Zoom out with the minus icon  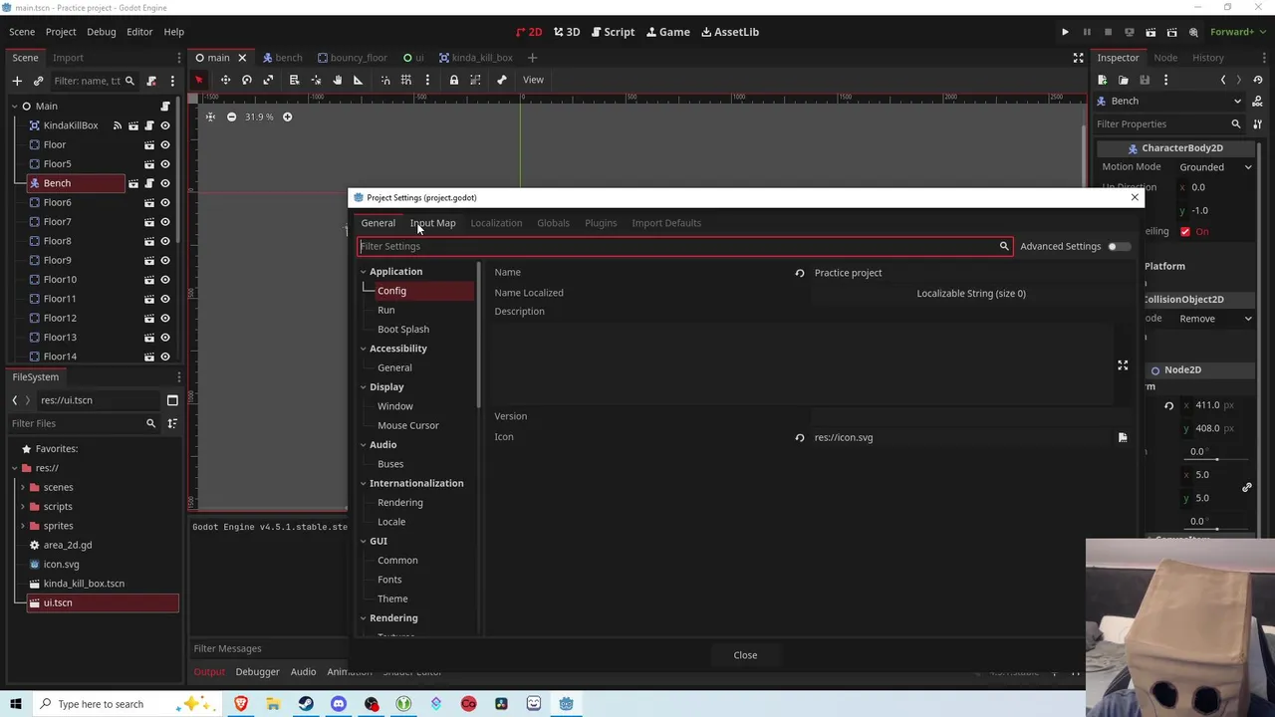coord(231,117)
